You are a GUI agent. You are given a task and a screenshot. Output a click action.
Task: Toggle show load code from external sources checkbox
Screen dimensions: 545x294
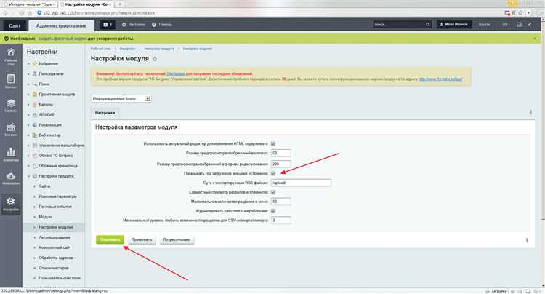tap(273, 173)
